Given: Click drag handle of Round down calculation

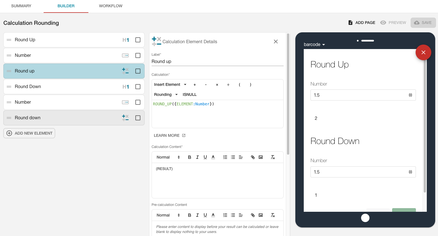Looking at the screenshot, I should pyautogui.click(x=9, y=118).
